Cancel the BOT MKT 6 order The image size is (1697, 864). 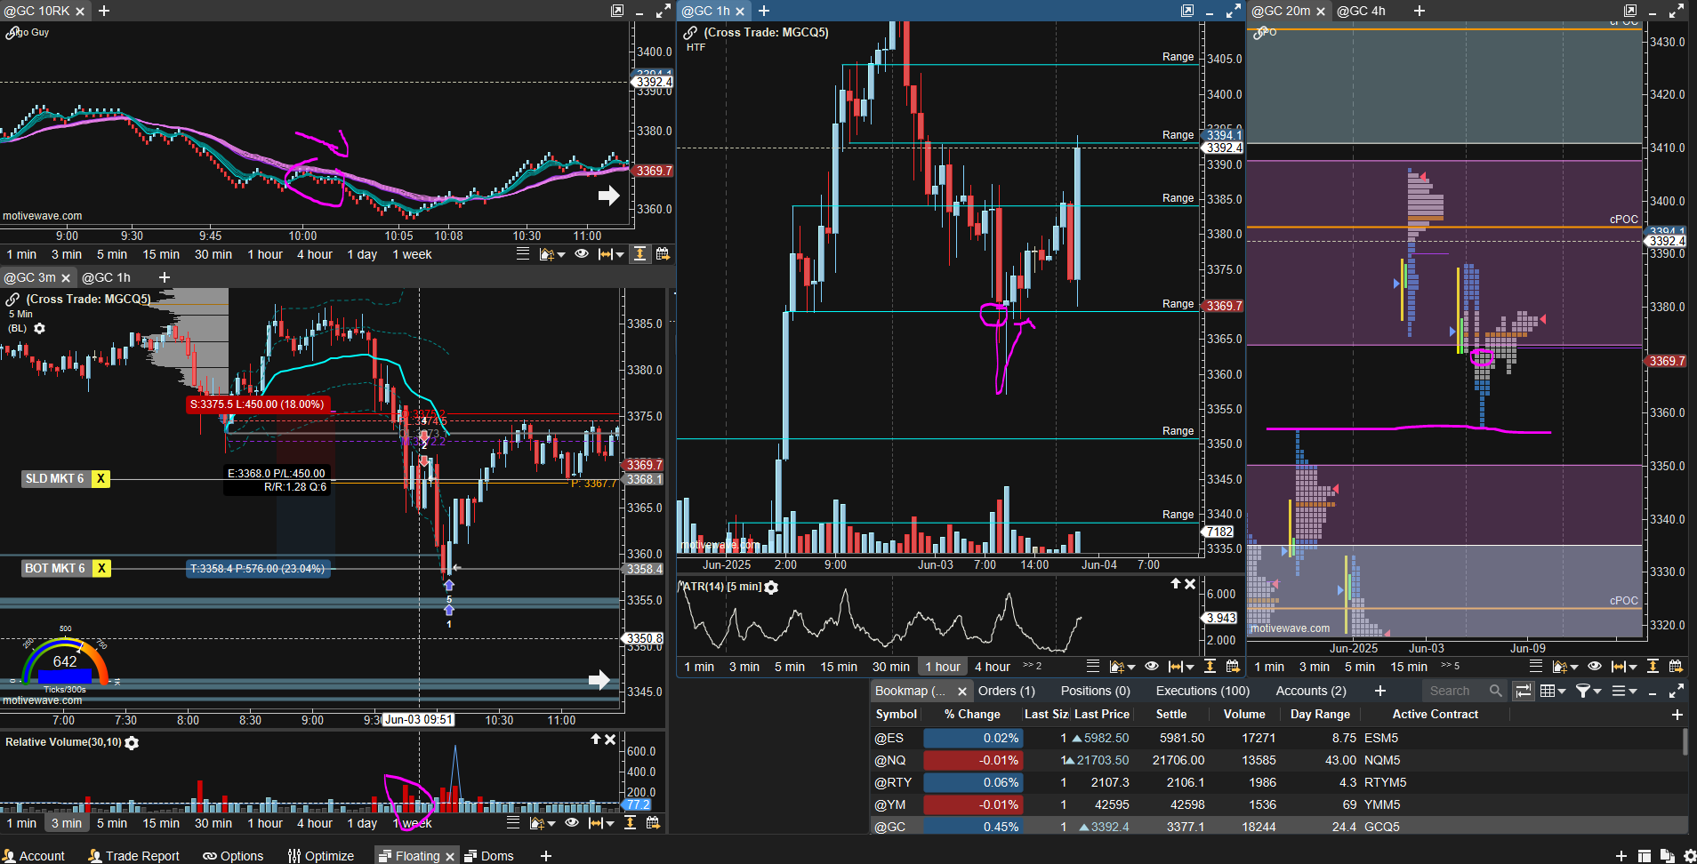102,569
